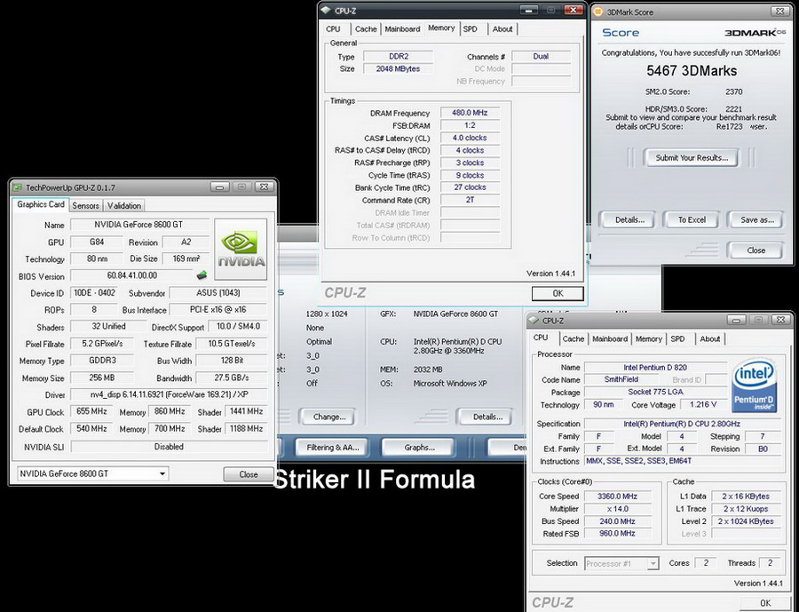Open Cache tab in memory CPU-Z window

[x=366, y=29]
